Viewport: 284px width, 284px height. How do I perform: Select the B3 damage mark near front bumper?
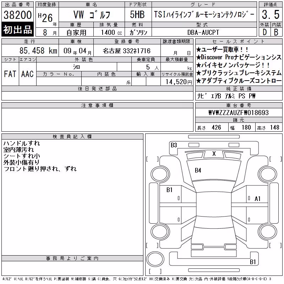point(174,145)
